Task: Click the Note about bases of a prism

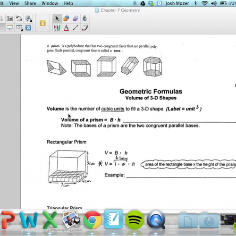Action: click(130, 126)
